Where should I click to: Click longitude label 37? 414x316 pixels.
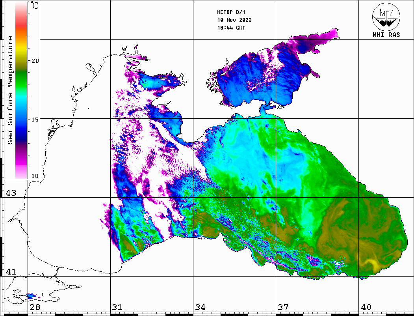click(283, 307)
